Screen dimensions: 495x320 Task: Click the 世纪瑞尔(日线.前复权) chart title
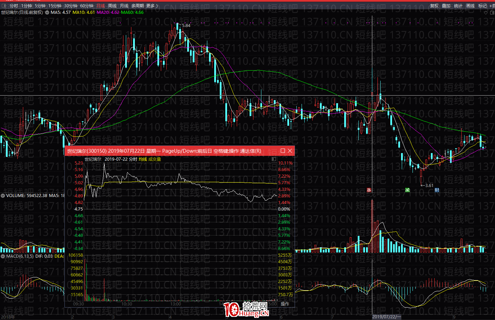click(x=22, y=12)
